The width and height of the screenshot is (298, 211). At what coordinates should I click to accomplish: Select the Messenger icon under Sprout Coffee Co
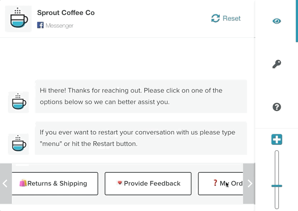[x=40, y=25]
